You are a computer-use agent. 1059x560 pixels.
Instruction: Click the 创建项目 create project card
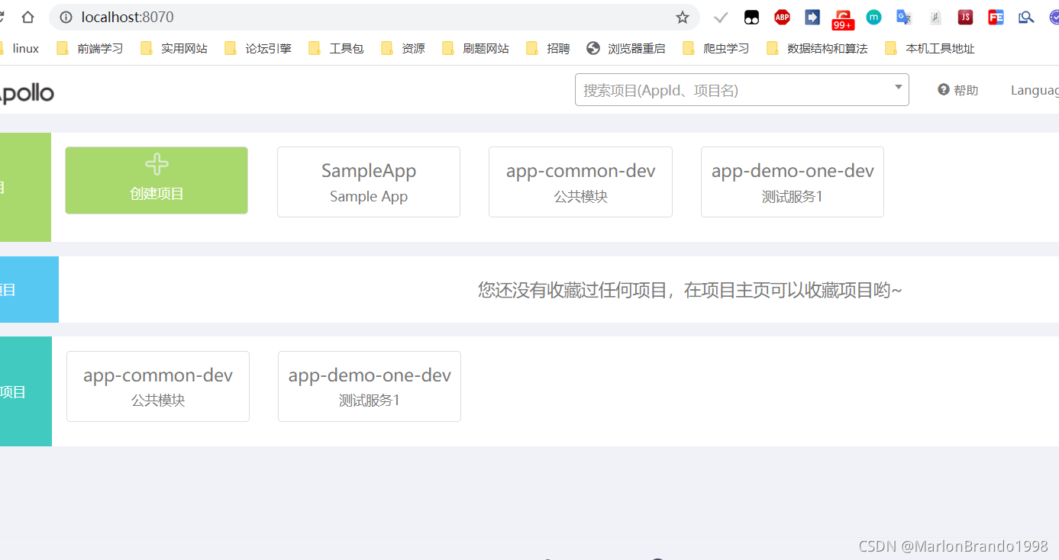[157, 180]
